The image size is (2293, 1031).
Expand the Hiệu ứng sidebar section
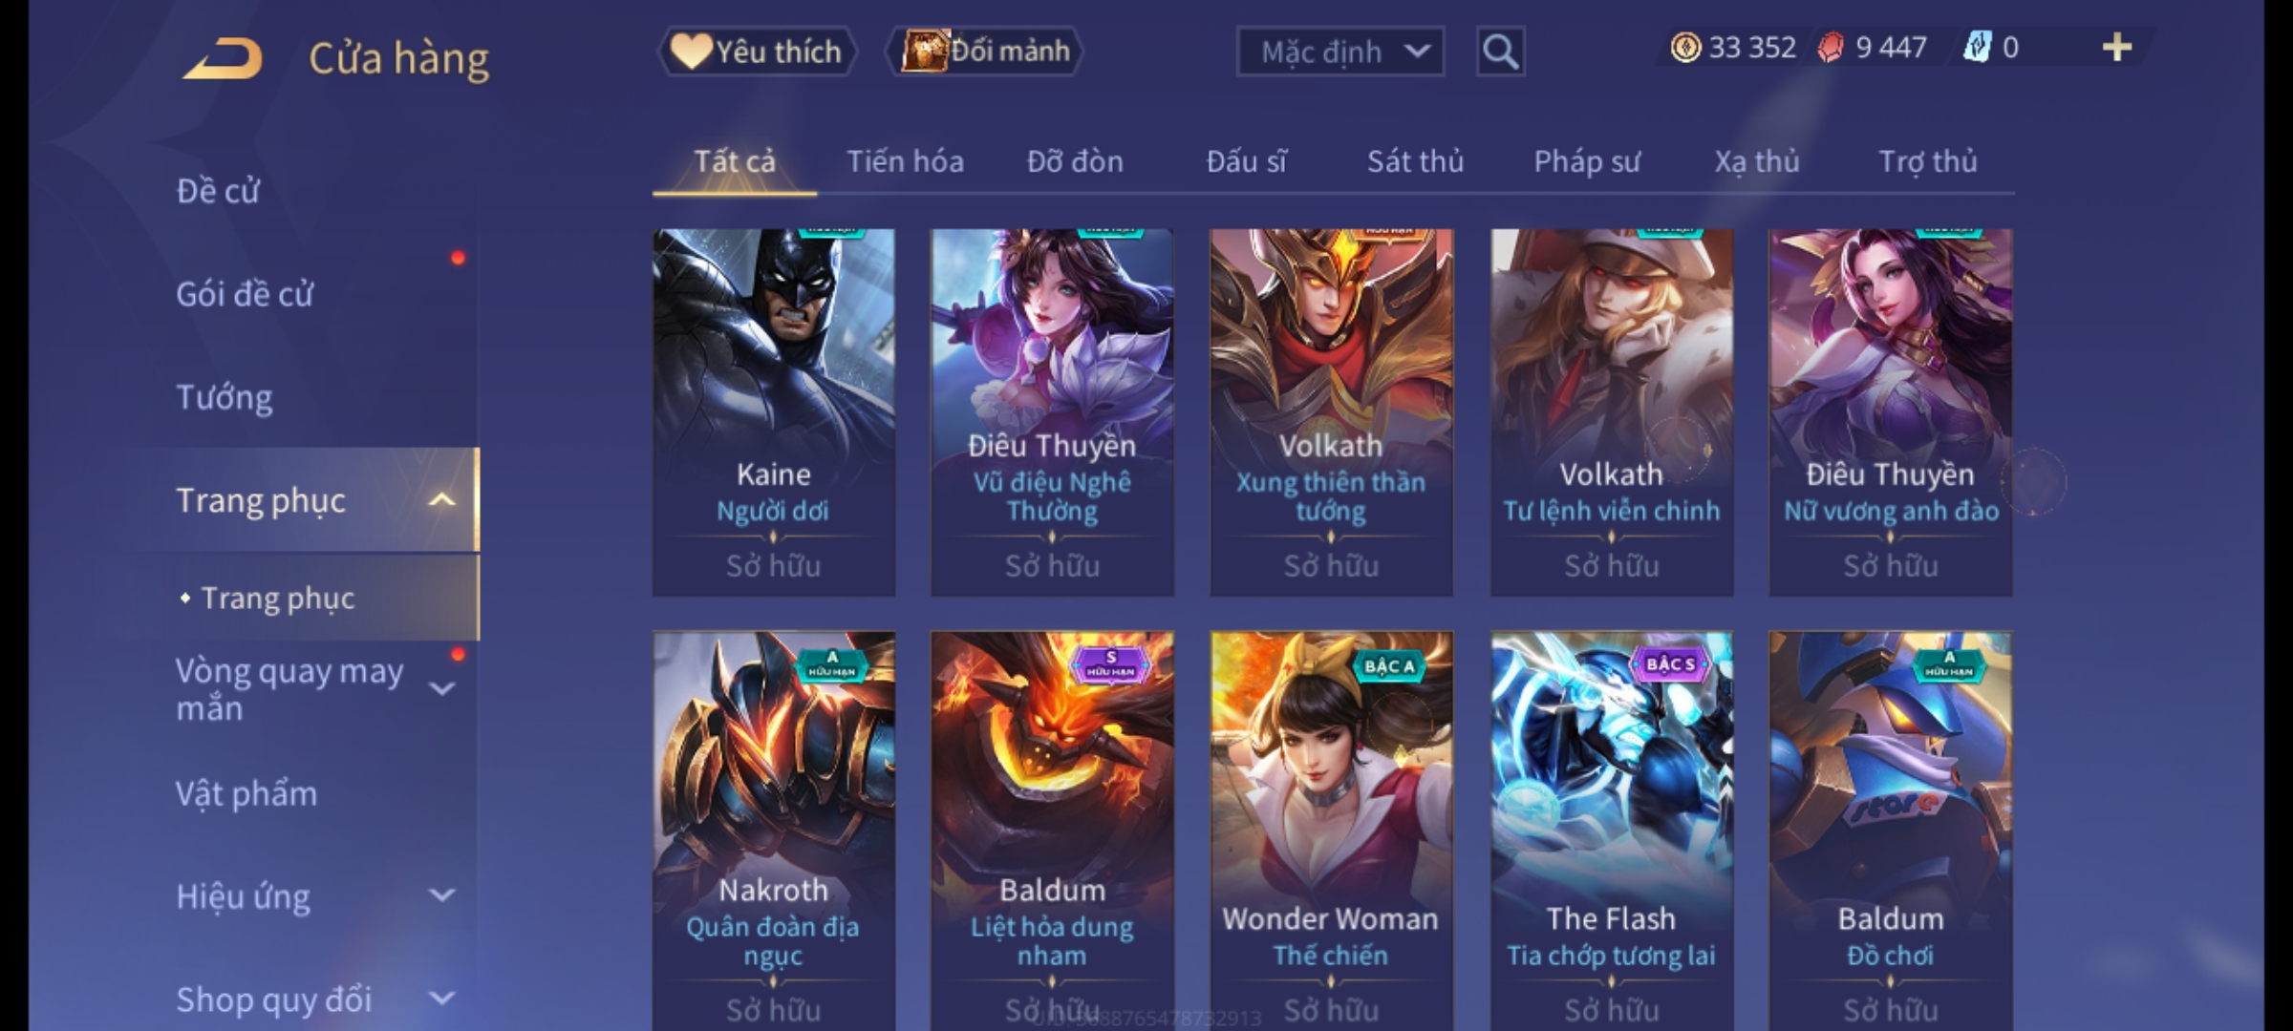(441, 895)
